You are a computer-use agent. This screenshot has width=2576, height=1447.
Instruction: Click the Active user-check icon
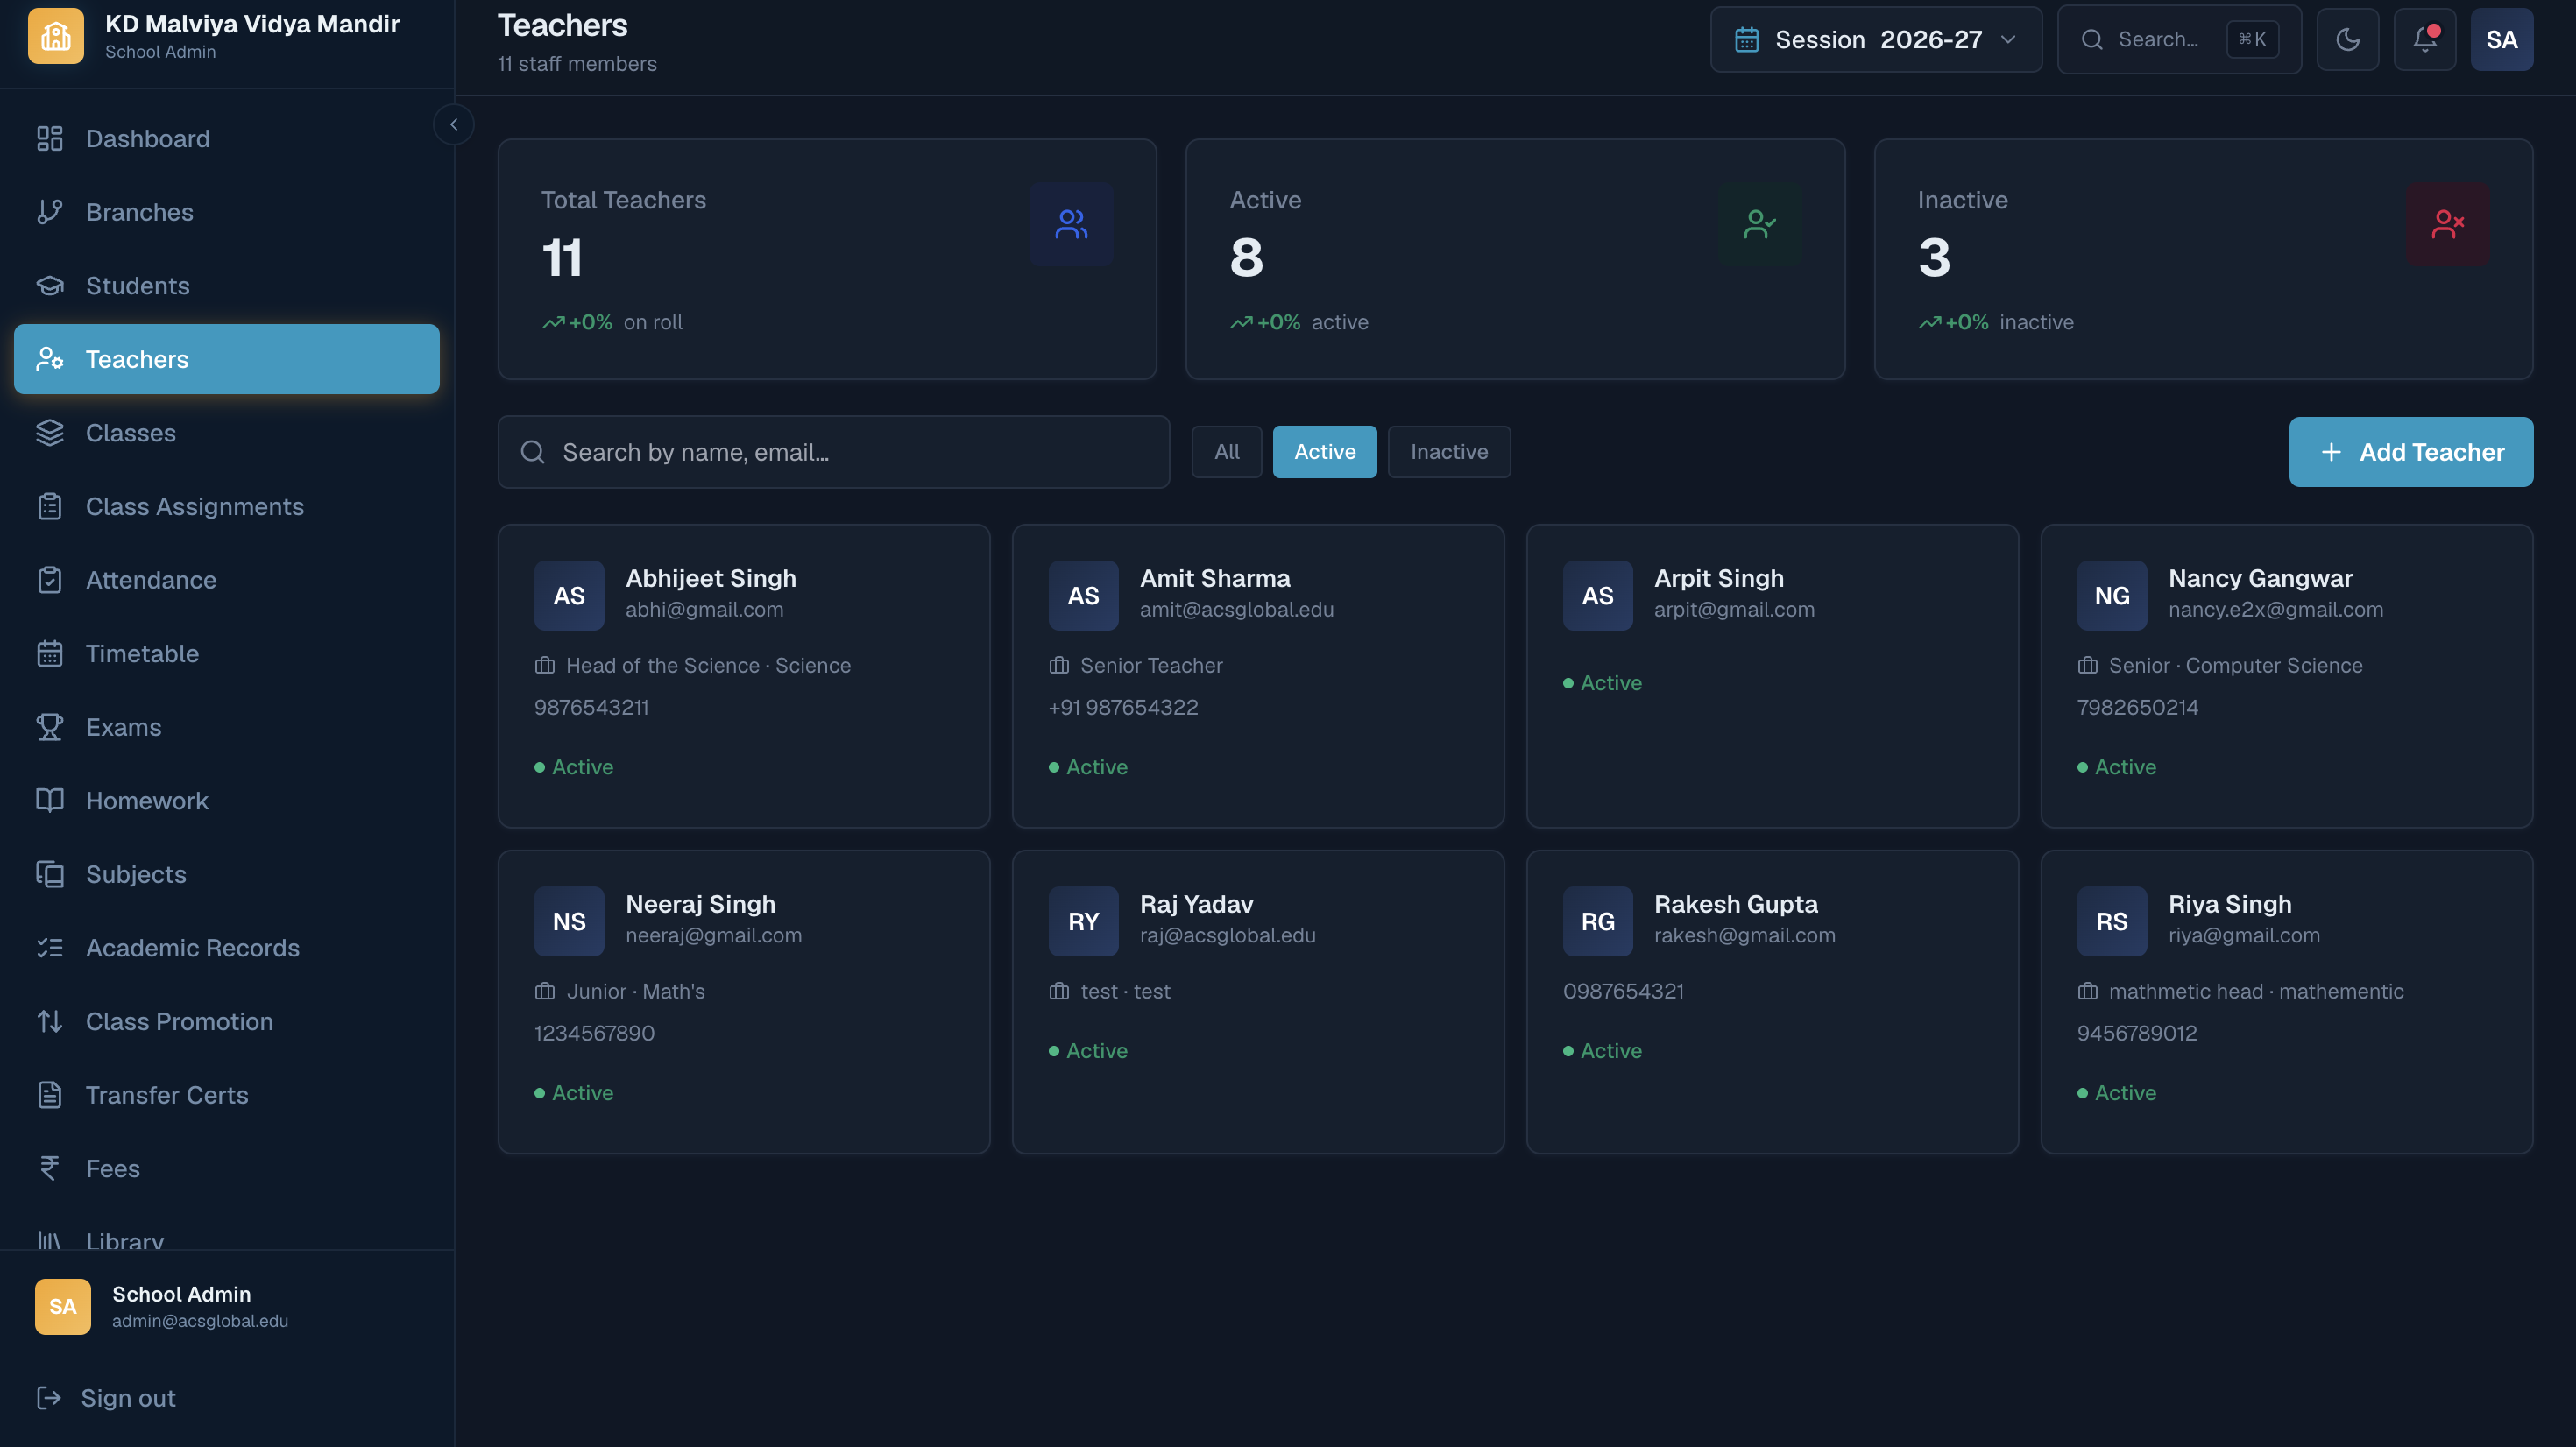1760,224
